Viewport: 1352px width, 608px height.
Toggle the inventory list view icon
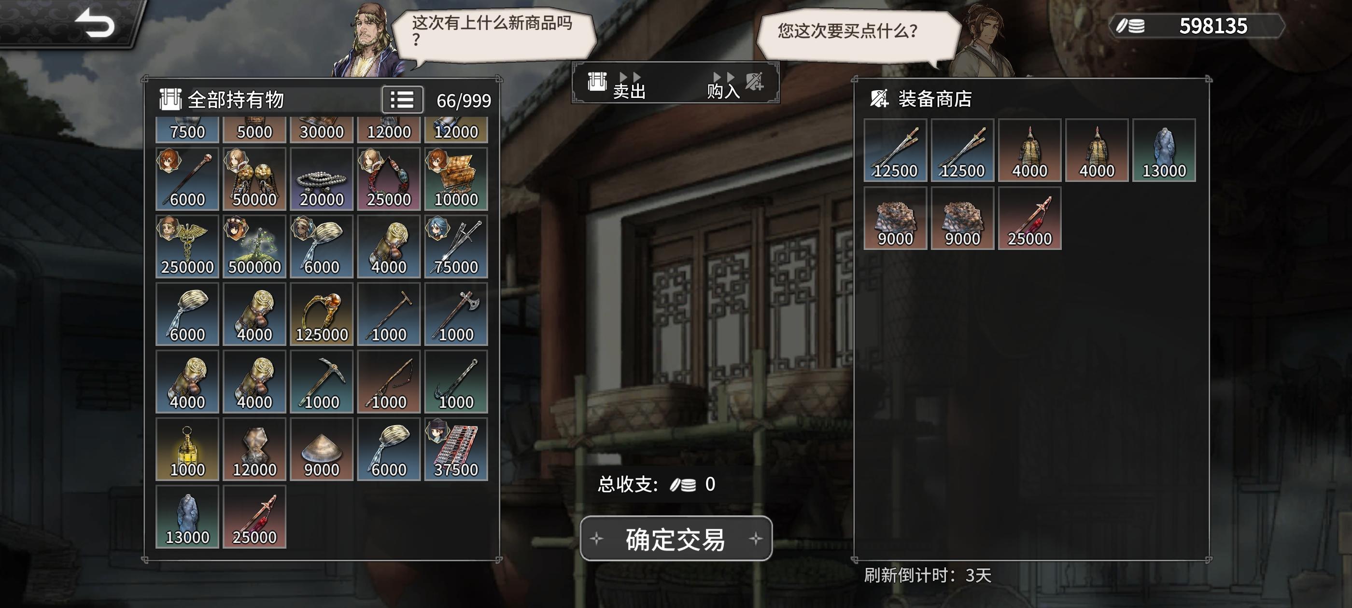[x=402, y=100]
